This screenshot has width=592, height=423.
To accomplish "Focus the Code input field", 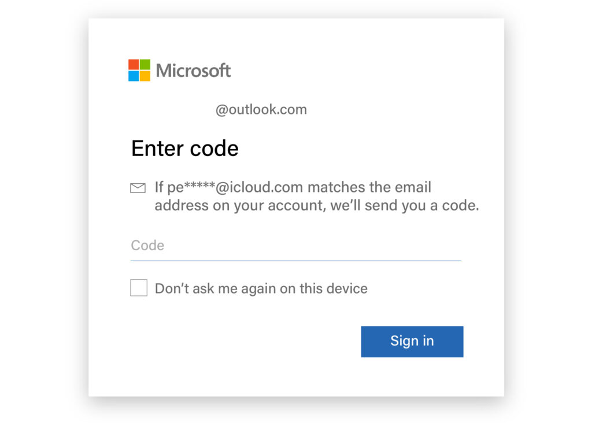I will (296, 246).
